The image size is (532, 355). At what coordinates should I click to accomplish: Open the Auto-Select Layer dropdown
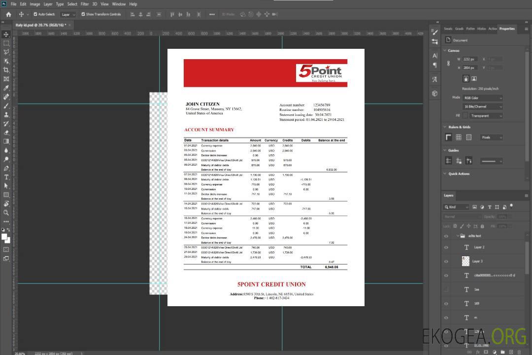tap(68, 14)
